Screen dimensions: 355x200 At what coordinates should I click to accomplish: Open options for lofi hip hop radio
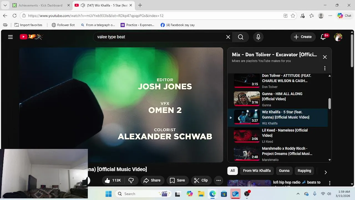pyautogui.click(x=330, y=183)
